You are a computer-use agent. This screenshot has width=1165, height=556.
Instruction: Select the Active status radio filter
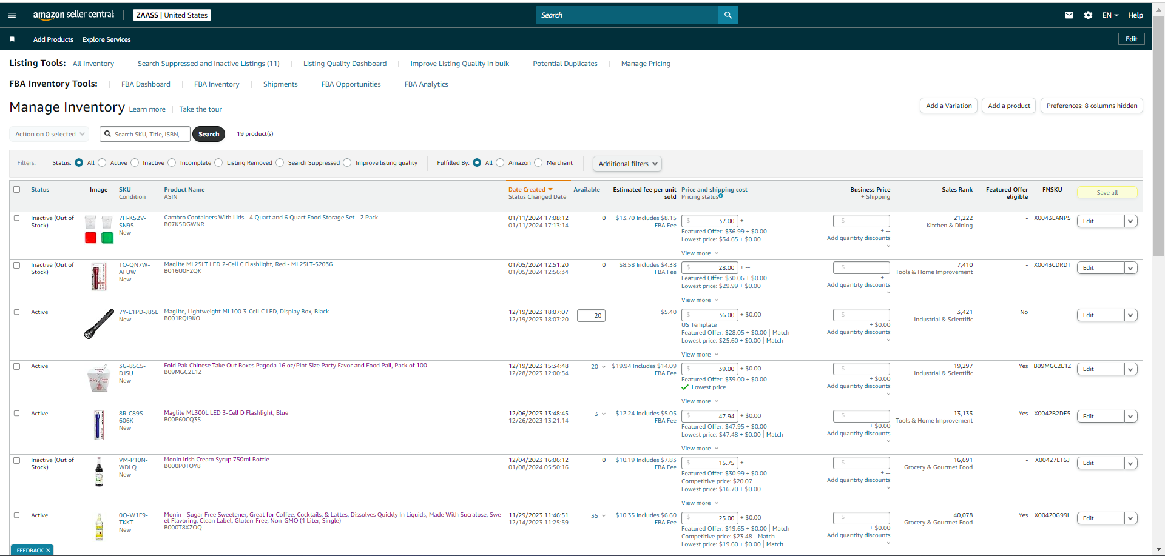pos(102,162)
